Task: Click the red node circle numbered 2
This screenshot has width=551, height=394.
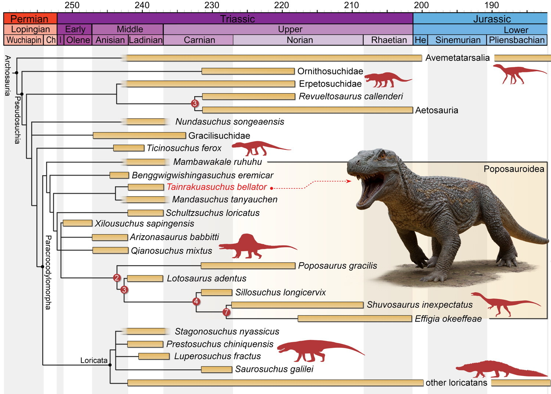Action: (117, 278)
